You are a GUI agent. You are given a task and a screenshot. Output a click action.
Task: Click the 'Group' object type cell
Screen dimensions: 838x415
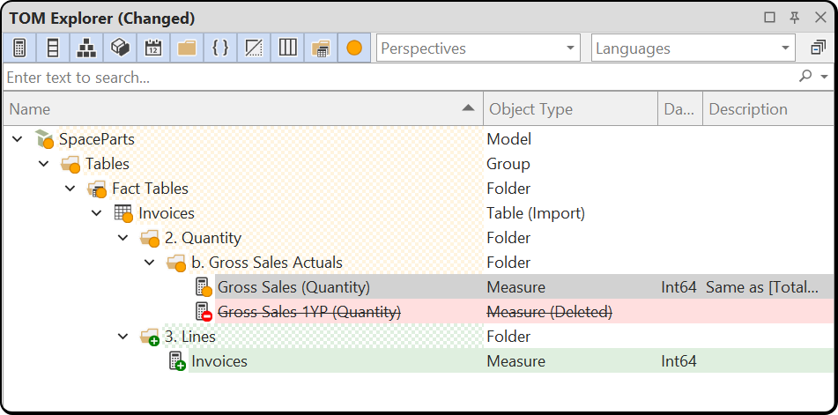[x=508, y=164]
